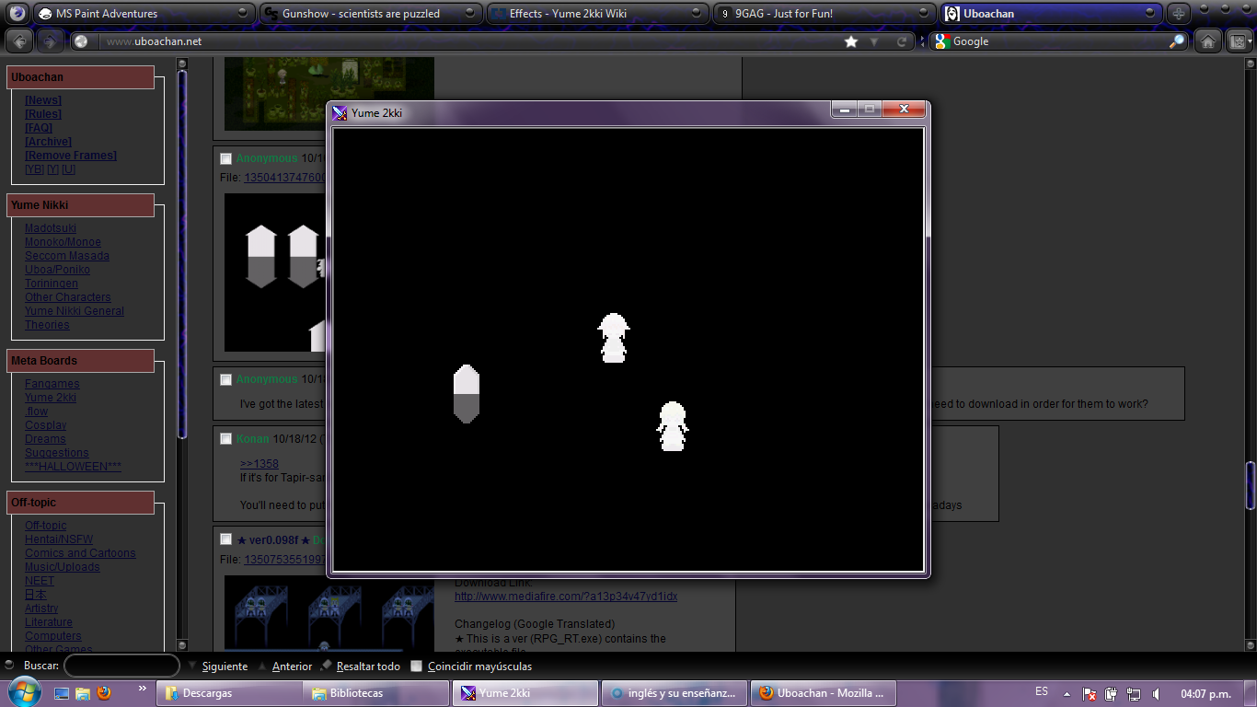Screen dimensions: 1257x707
Task: Click the action center flag icon
Action: point(1089,693)
